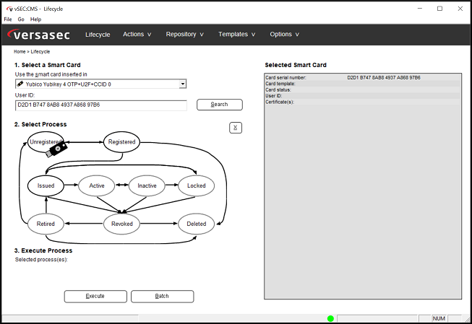Viewport: 472px width, 324px height.
Task: Open the Lifecycle navigation tab
Action: tap(98, 34)
